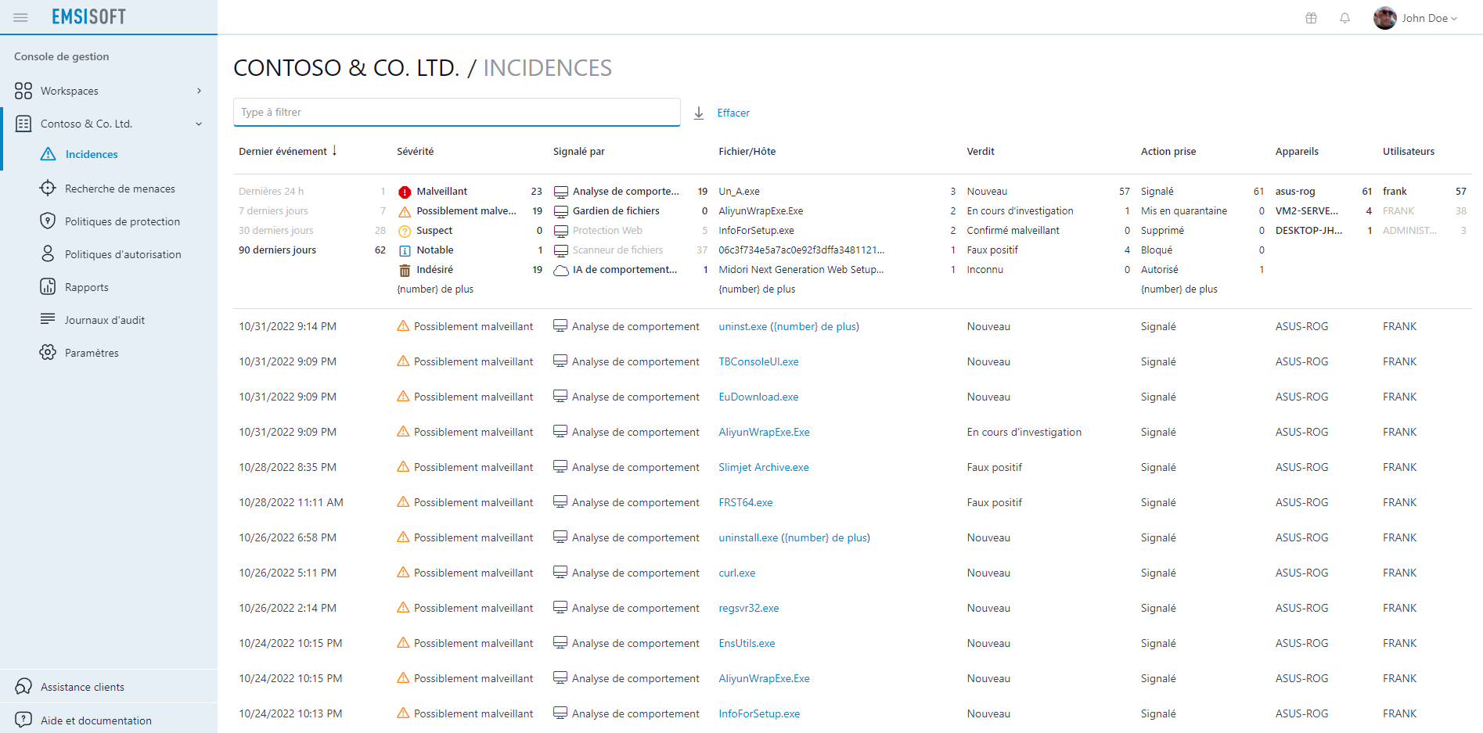Screen dimensions: 1483x733
Task: Click the Assistance clients headset icon
Action: pos(23,687)
